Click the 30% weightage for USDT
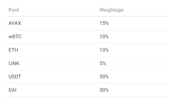 coord(104,77)
